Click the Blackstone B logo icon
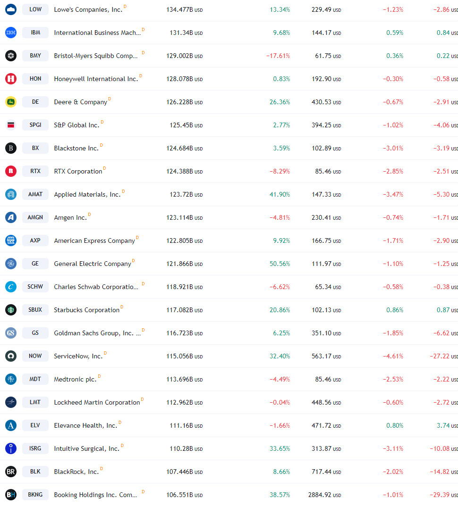458x506 pixels. pos(11,148)
